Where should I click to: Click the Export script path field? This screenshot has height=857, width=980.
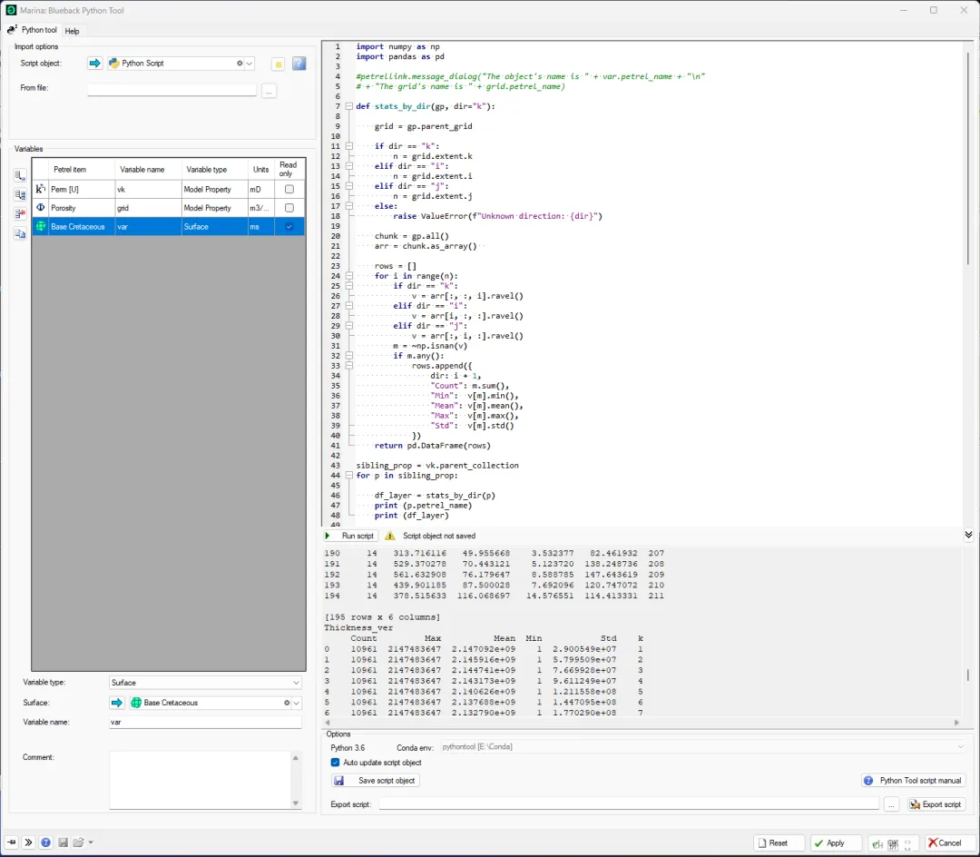point(629,803)
